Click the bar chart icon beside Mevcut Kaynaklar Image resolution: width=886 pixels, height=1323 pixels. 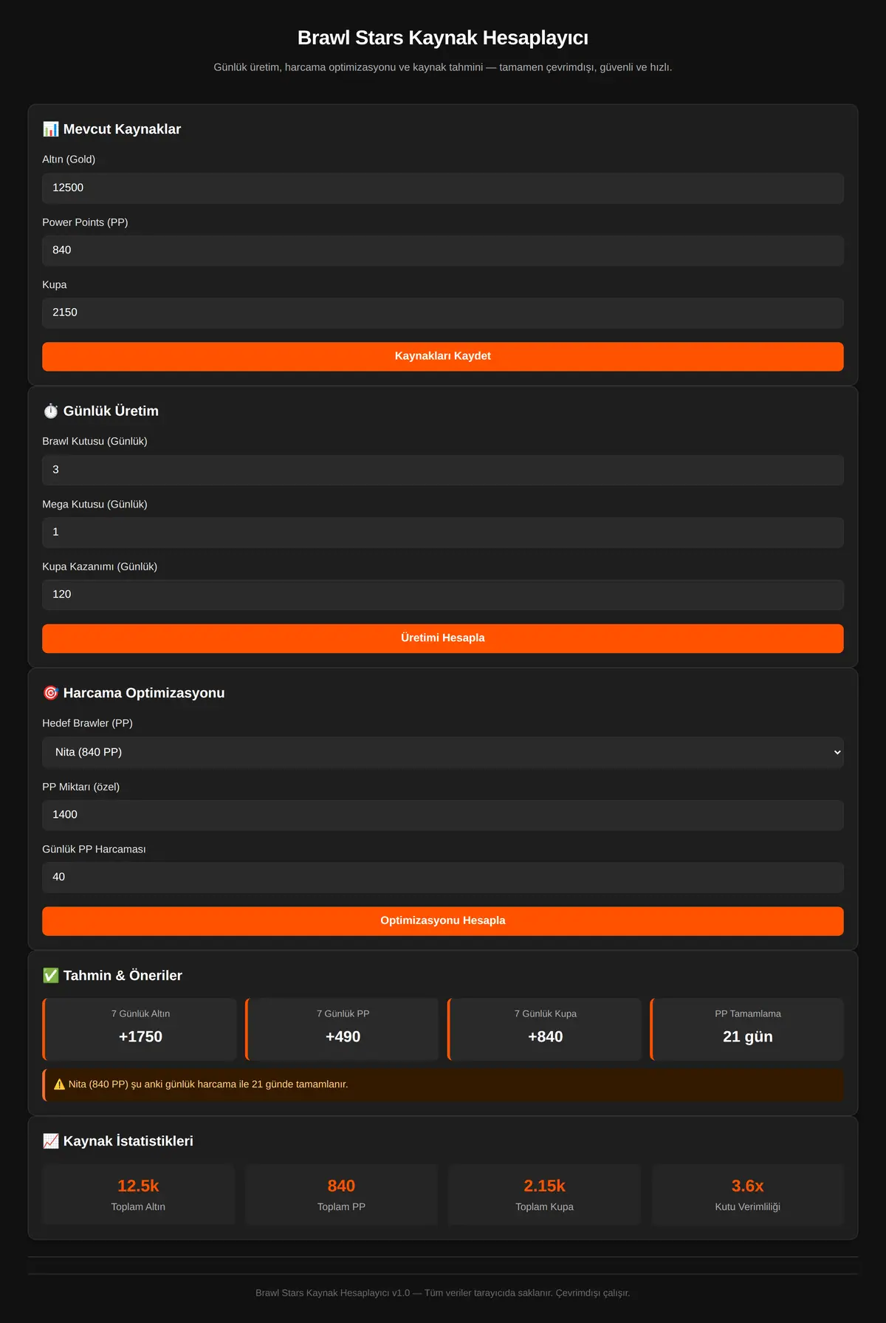50,129
